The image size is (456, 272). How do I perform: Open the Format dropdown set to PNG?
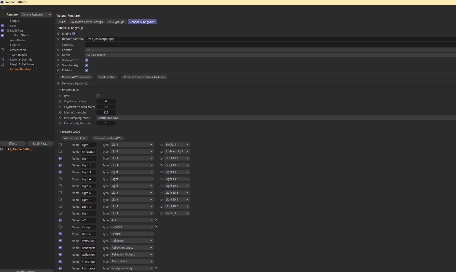[270, 50]
